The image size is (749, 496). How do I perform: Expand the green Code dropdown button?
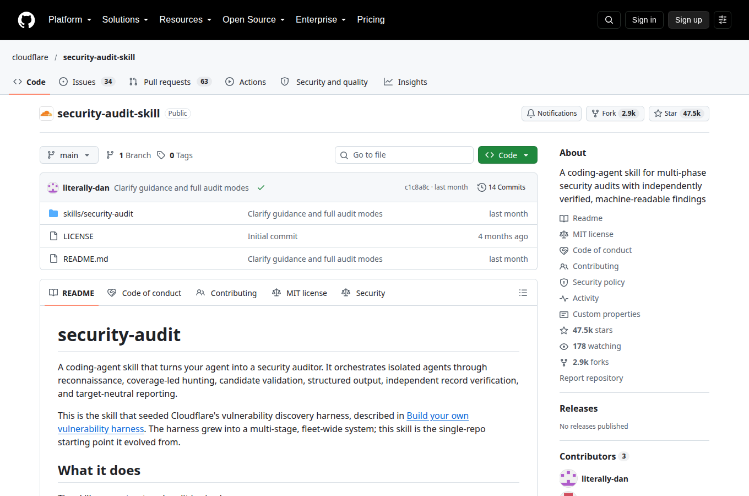[x=508, y=155]
